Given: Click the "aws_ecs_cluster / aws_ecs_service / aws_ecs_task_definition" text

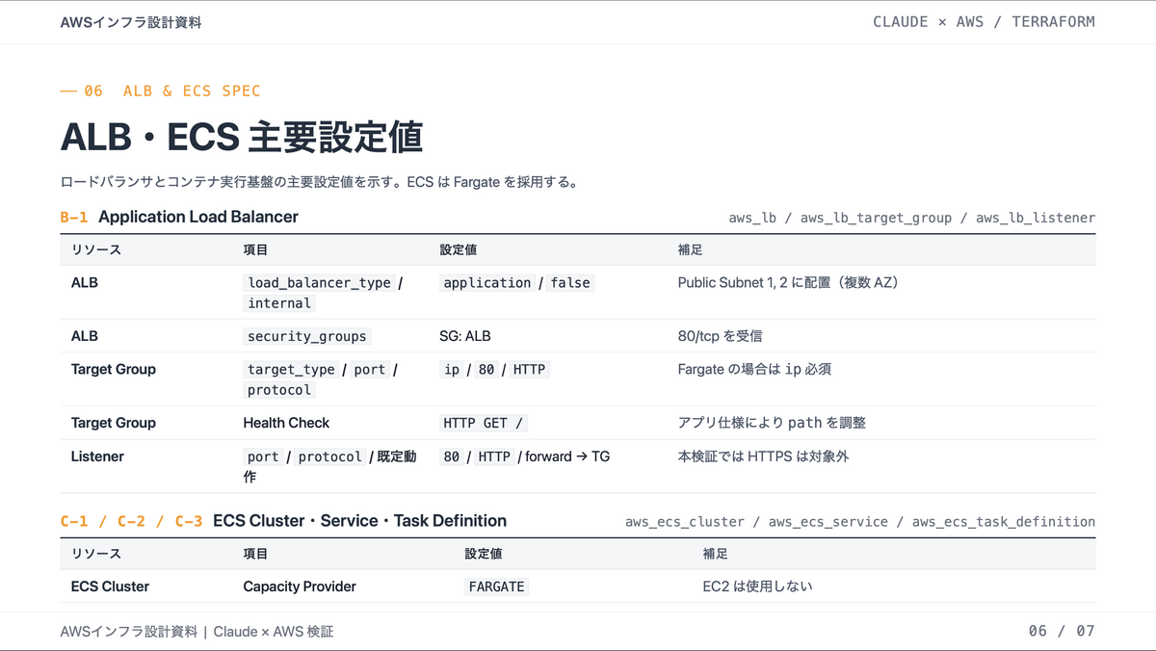Looking at the screenshot, I should [860, 522].
